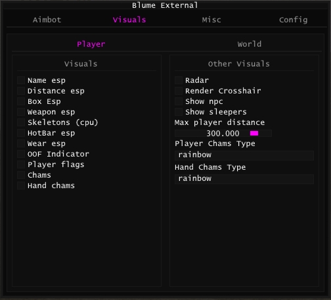Toggle the Hand chams checkbox
The width and height of the screenshot is (331, 300).
coord(21,186)
